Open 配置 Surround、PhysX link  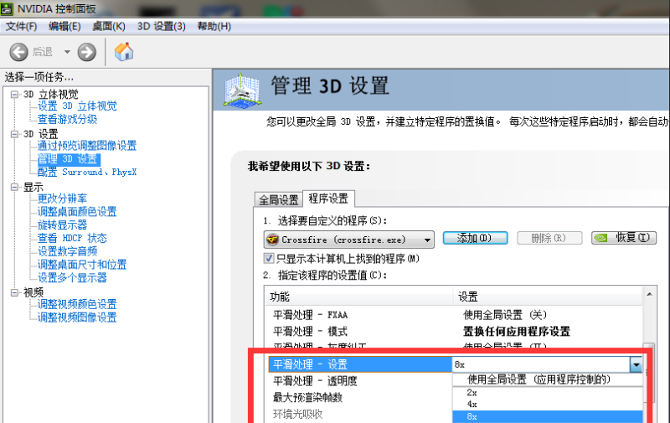[x=87, y=173]
